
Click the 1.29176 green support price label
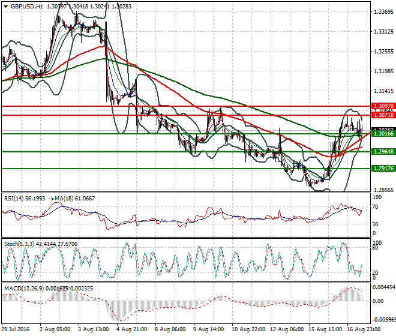pos(383,169)
